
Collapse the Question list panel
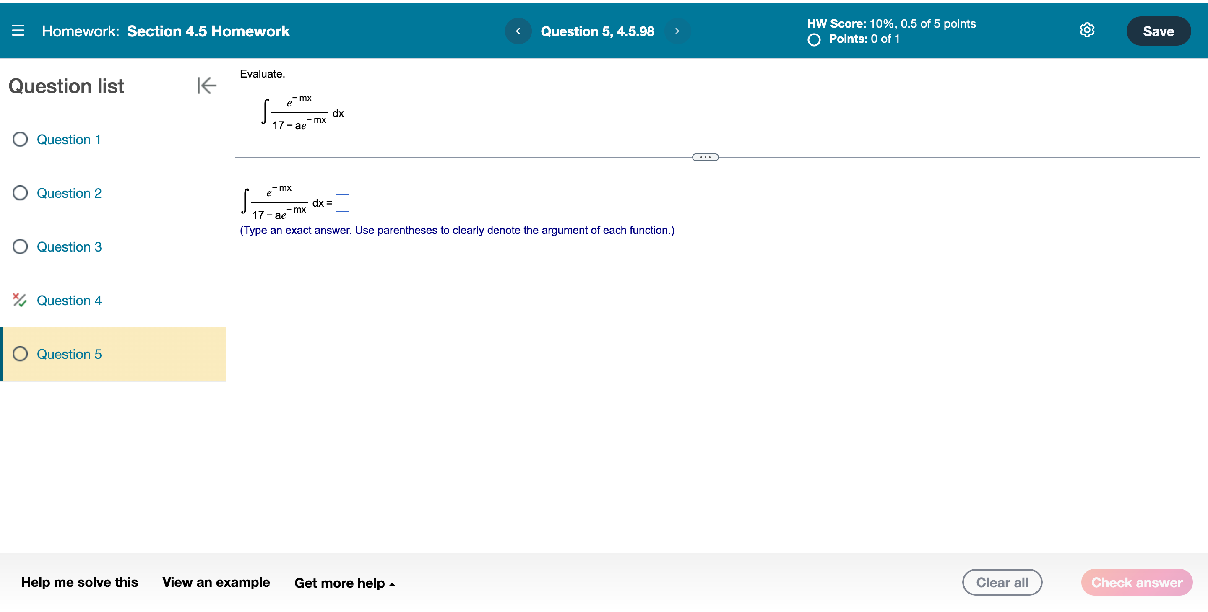pos(206,86)
